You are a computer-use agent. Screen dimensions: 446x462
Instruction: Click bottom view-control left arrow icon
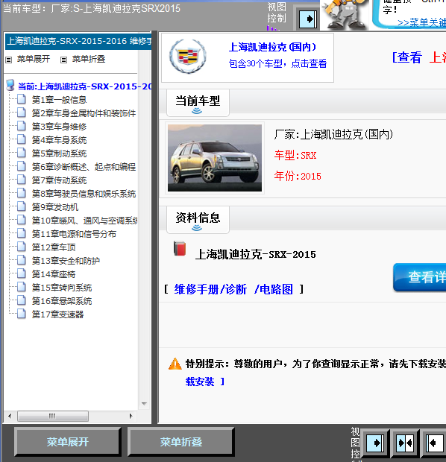click(435, 443)
